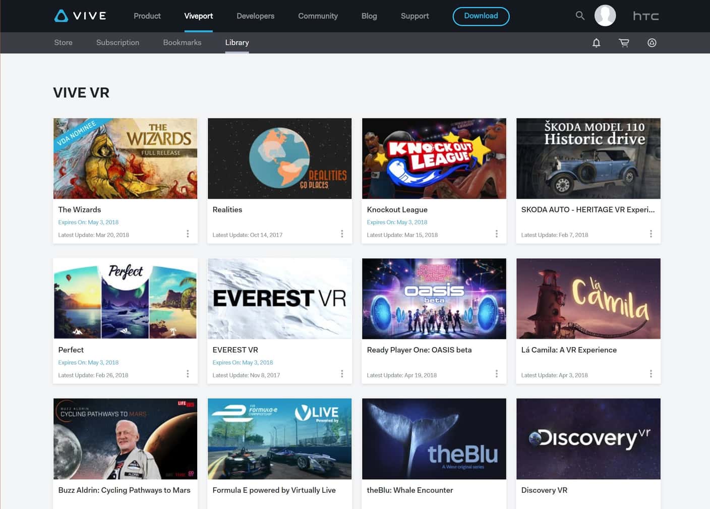
Task: Open the Lá Camila cover image
Action: tap(588, 299)
